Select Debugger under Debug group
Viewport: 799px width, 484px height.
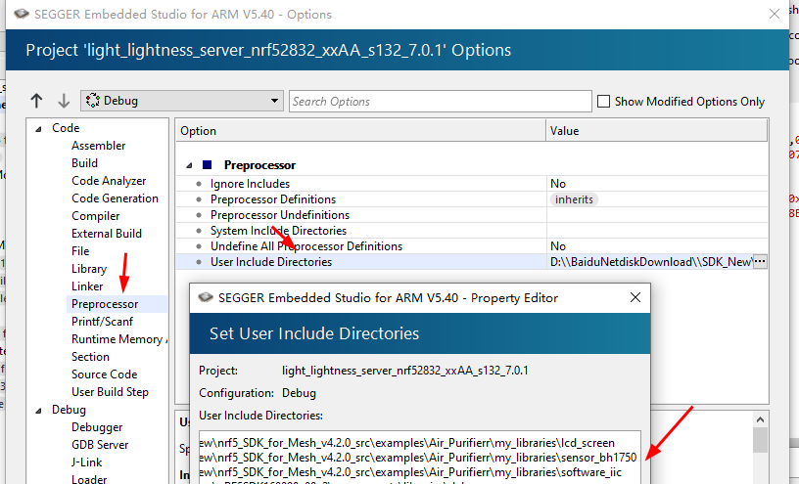click(97, 427)
